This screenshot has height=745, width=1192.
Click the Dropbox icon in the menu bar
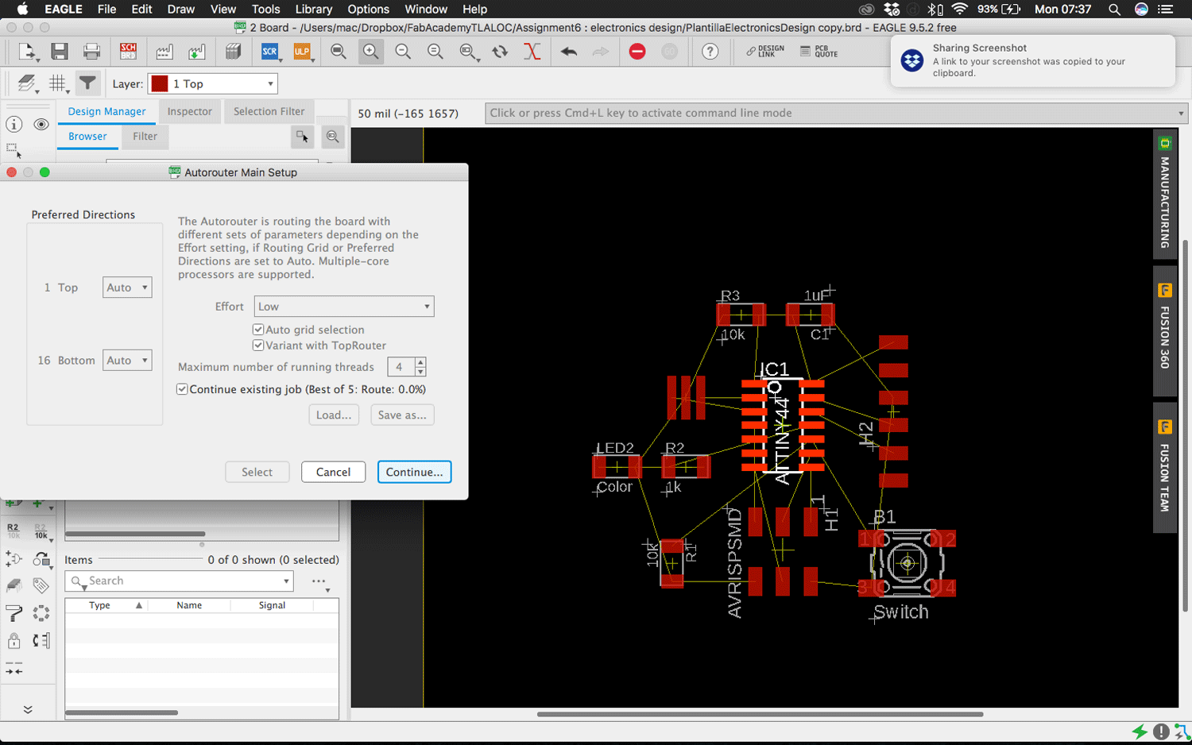892,10
